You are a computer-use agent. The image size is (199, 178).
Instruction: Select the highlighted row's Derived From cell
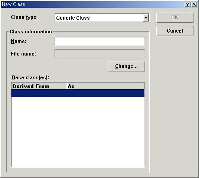[x=39, y=93]
